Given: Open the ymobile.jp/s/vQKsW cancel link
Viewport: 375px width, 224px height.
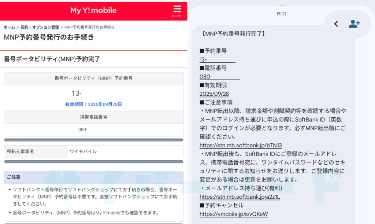Looking at the screenshot, I should 234,214.
